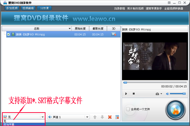Click the 添加视频 button
The height and width of the screenshot is (126, 190).
(x=12, y=8)
